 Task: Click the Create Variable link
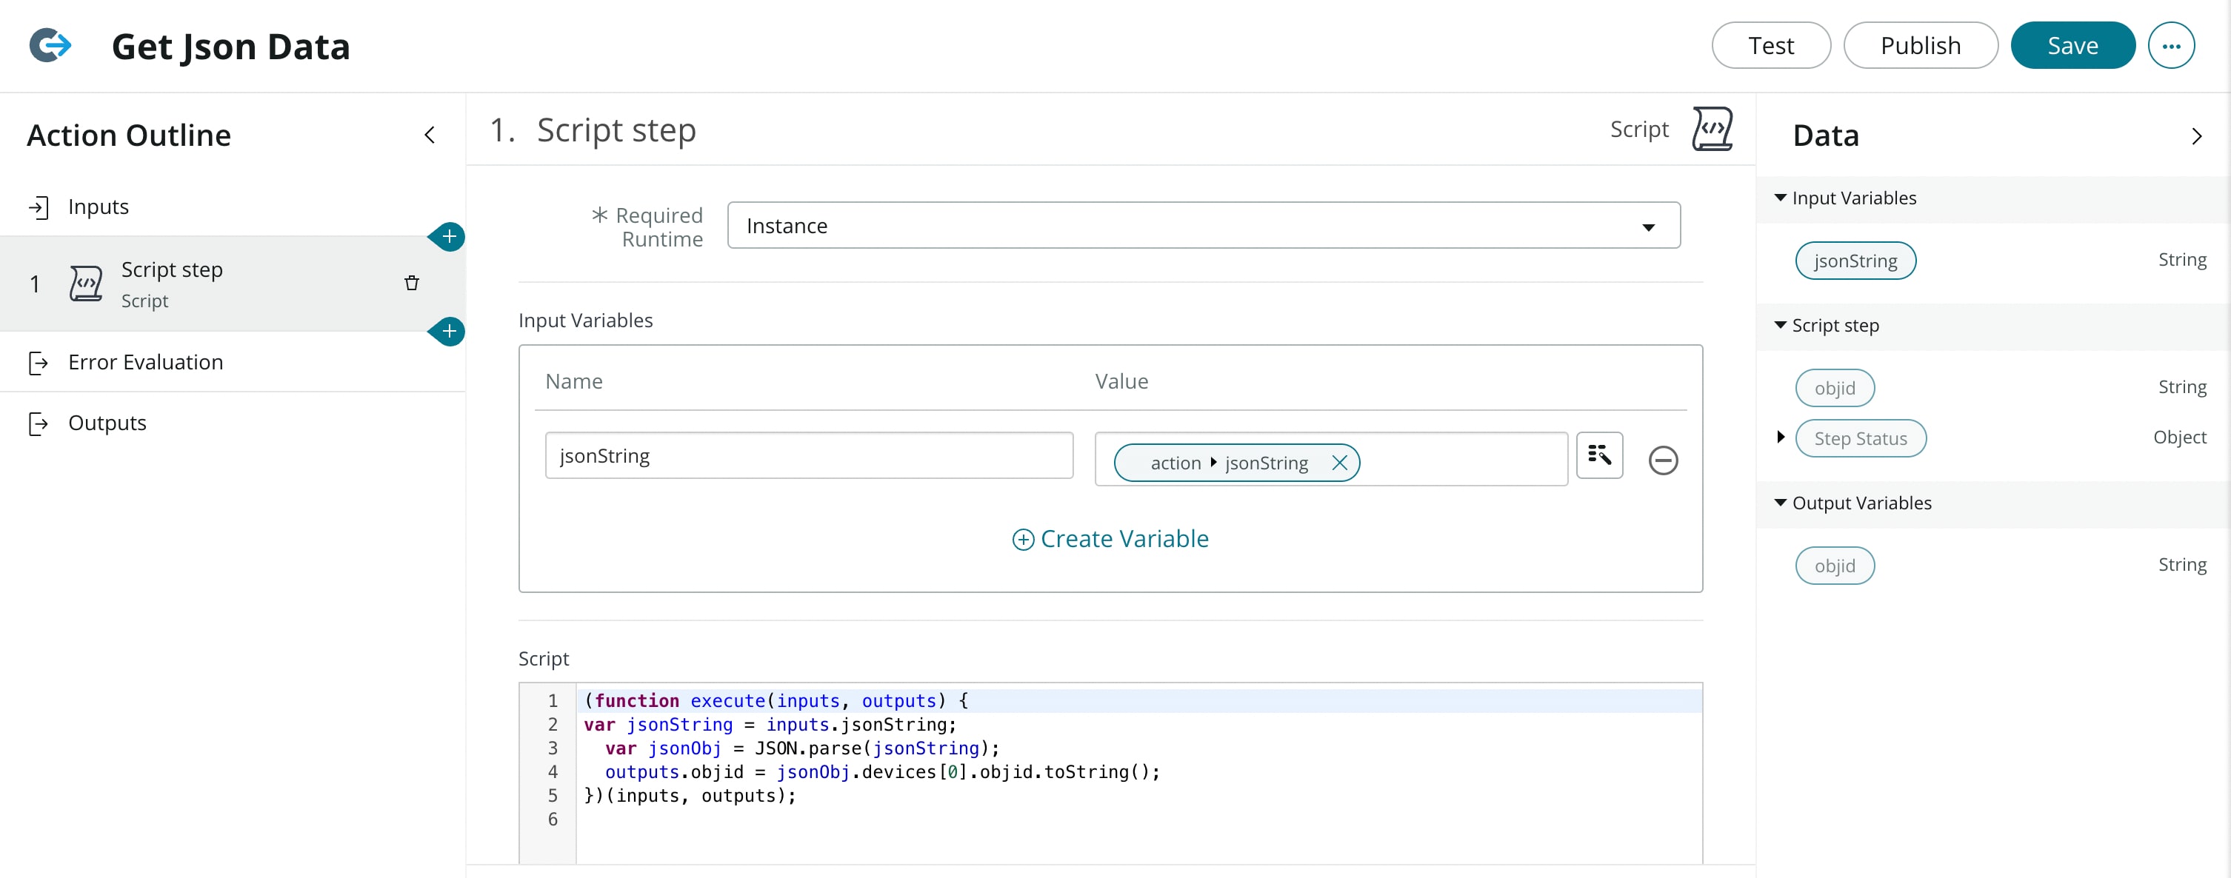click(x=1110, y=539)
